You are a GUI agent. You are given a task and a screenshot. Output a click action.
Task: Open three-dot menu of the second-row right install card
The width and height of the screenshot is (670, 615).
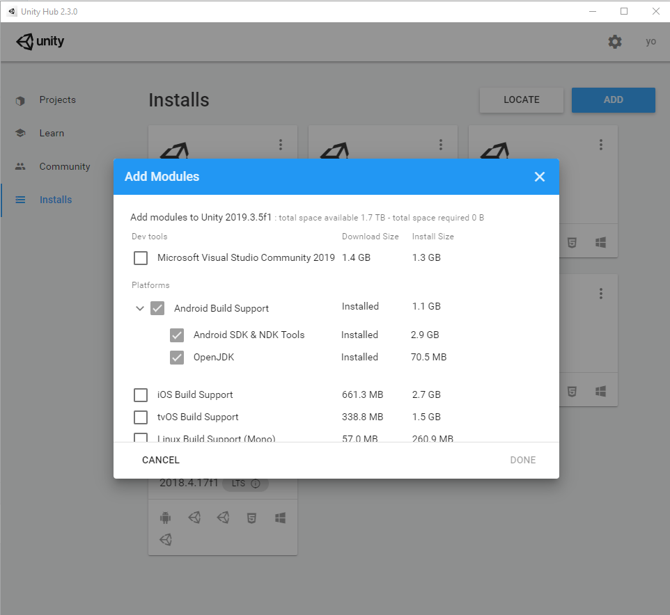601,294
